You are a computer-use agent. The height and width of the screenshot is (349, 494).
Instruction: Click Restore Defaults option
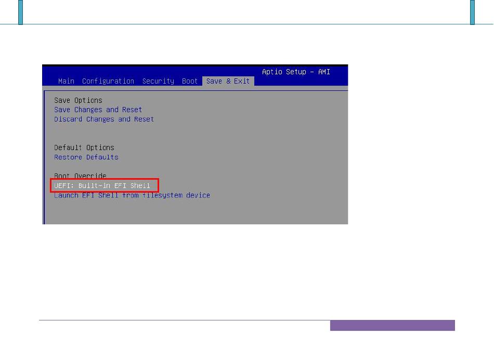(86, 157)
